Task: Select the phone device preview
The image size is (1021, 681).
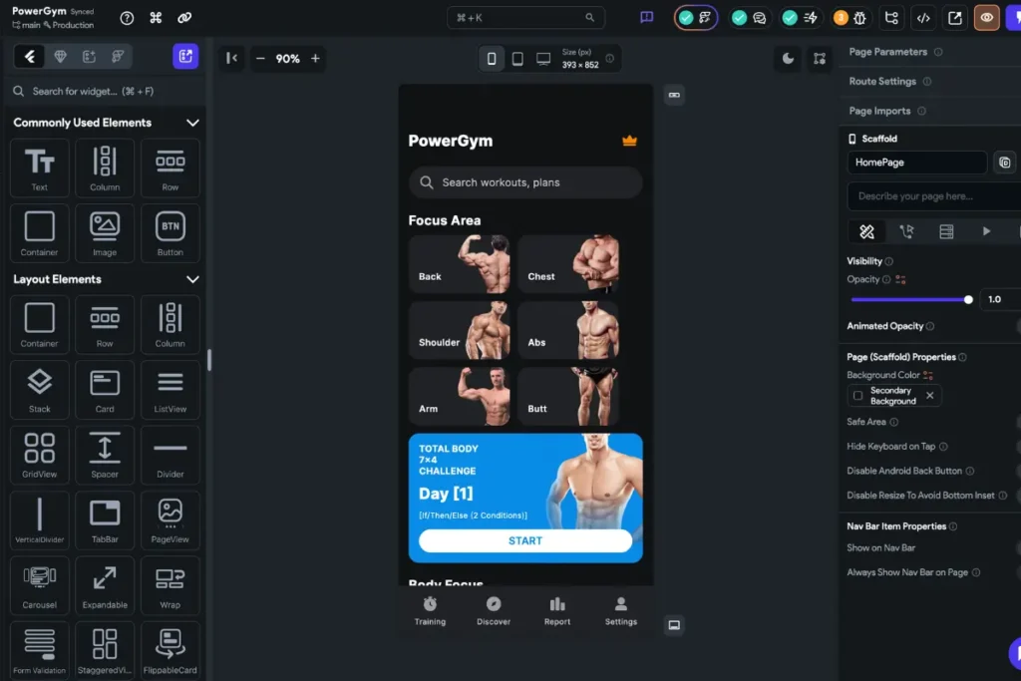Action: click(492, 59)
